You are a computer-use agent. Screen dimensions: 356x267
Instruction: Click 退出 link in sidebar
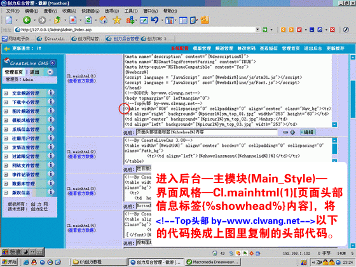pyautogui.click(x=34, y=72)
